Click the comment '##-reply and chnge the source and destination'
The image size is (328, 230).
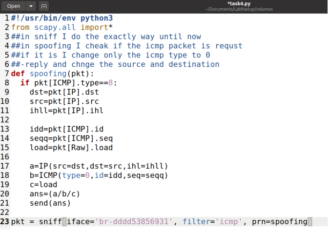pos(115,64)
